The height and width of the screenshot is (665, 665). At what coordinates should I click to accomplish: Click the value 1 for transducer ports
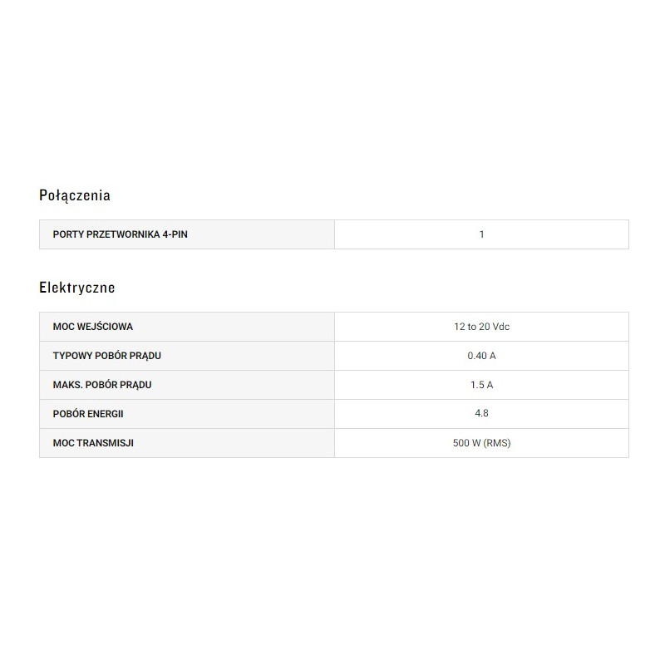(x=481, y=234)
